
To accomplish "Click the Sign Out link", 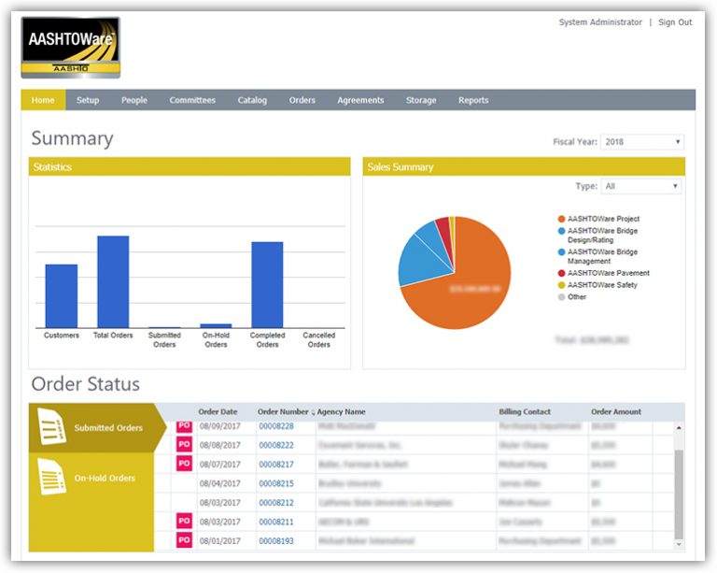I will pos(675,22).
